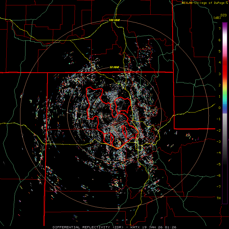Select the "2" tick label on color scale

tap(220, 85)
